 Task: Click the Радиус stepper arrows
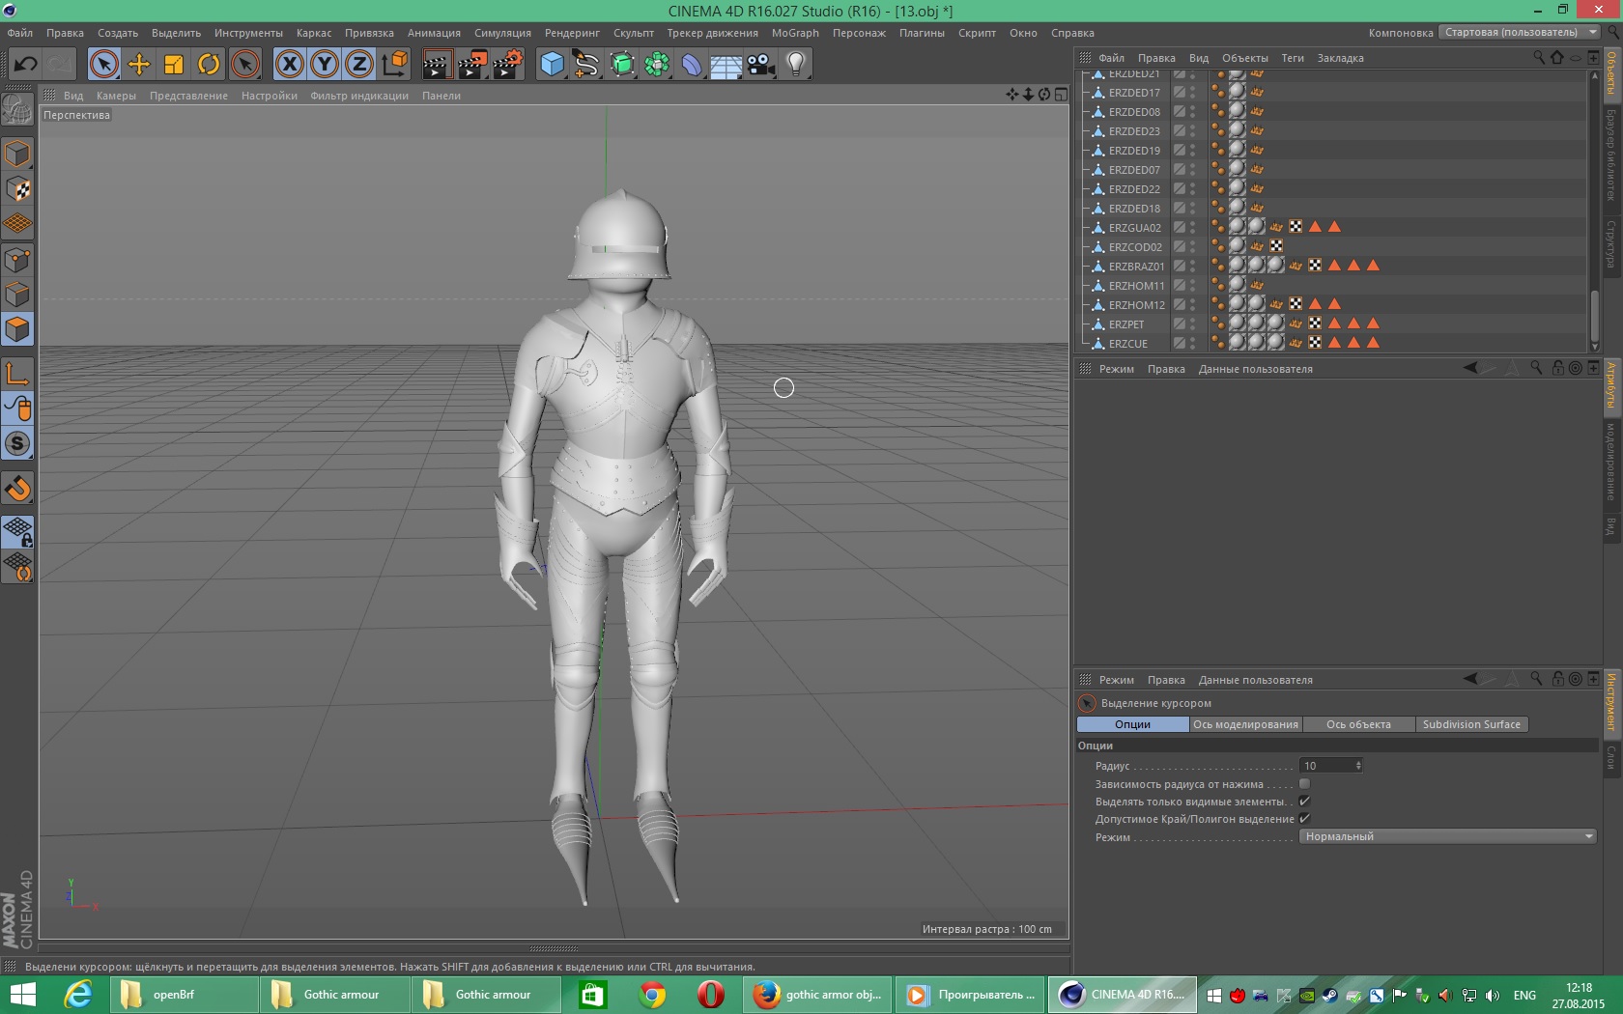pos(1358,766)
